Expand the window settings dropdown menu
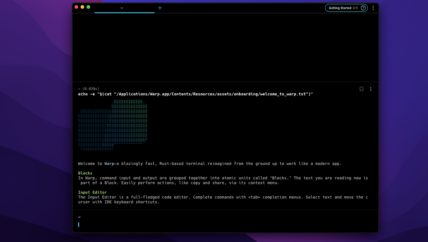The width and height of the screenshot is (428, 242). pos(373,7)
